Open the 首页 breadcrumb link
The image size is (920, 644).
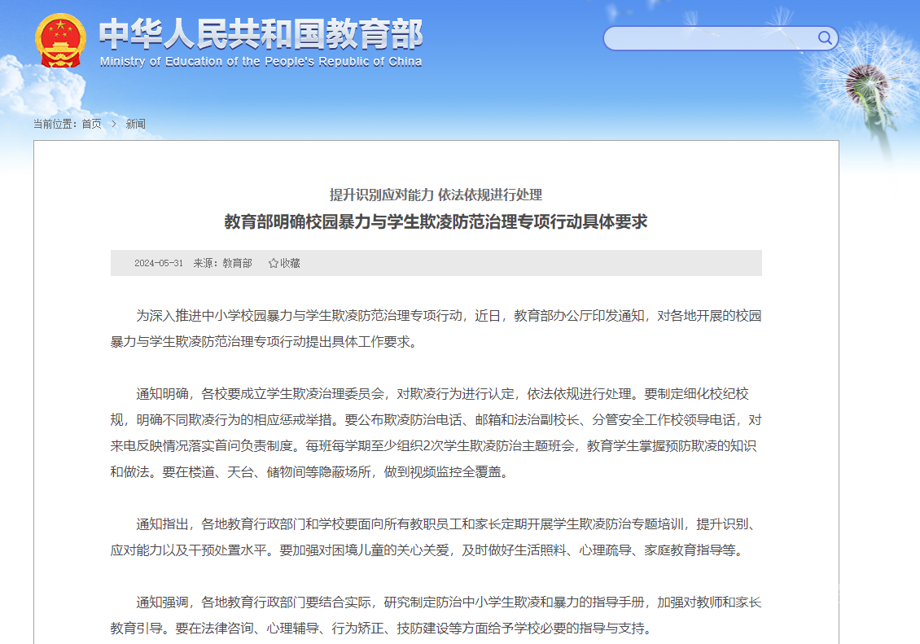click(x=91, y=124)
